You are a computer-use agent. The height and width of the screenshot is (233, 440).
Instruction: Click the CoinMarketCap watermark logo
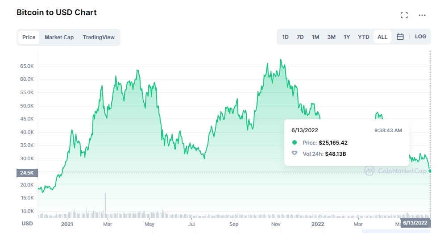369,171
